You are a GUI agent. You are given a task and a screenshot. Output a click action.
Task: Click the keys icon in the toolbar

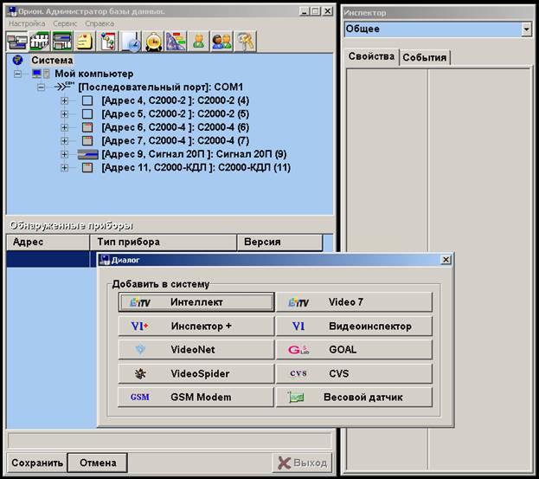point(245,40)
